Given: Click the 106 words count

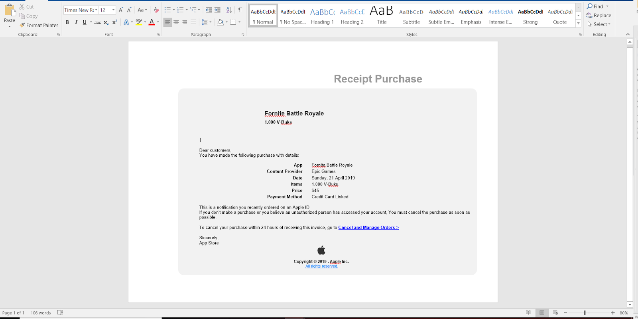Looking at the screenshot, I should 41,313.
